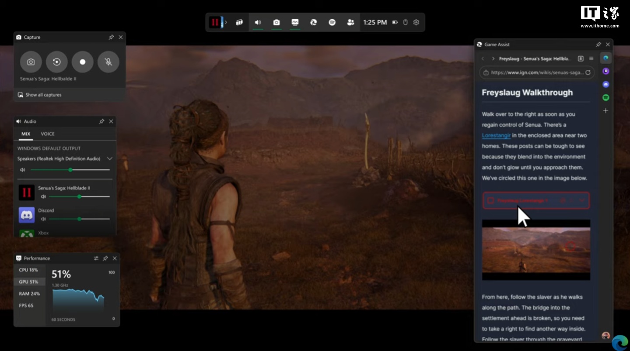Open the Lorestangir link in walkthrough
The image size is (630, 351).
tap(496, 135)
